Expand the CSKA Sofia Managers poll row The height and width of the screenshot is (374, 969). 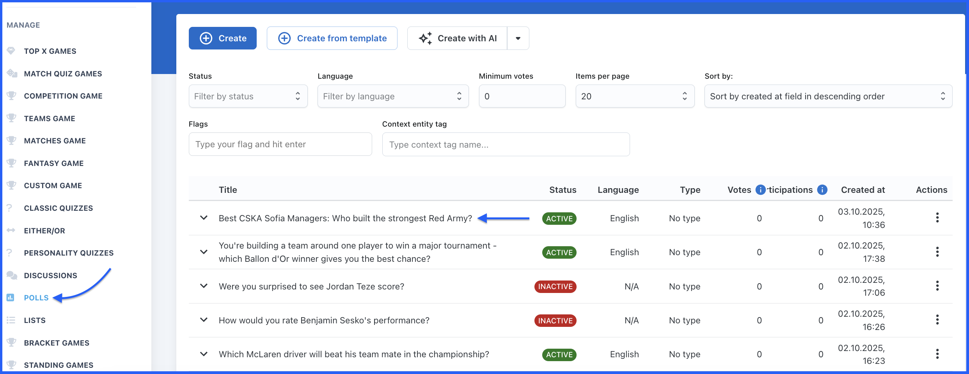point(204,218)
